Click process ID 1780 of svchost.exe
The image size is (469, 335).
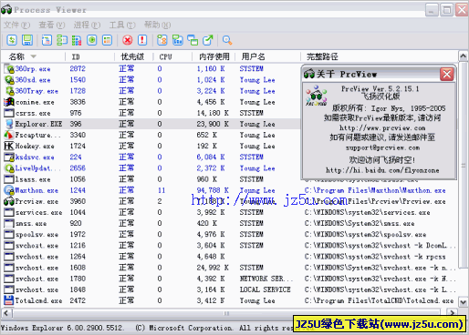(x=78, y=279)
